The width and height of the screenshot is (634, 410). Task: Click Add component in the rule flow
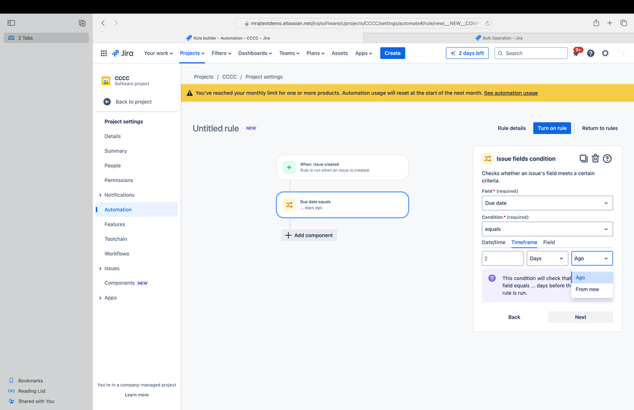(309, 235)
